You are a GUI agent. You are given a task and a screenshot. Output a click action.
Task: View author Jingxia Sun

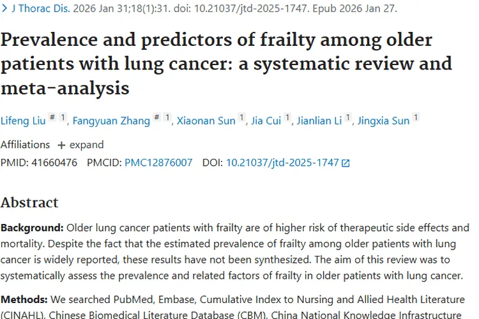(382, 121)
